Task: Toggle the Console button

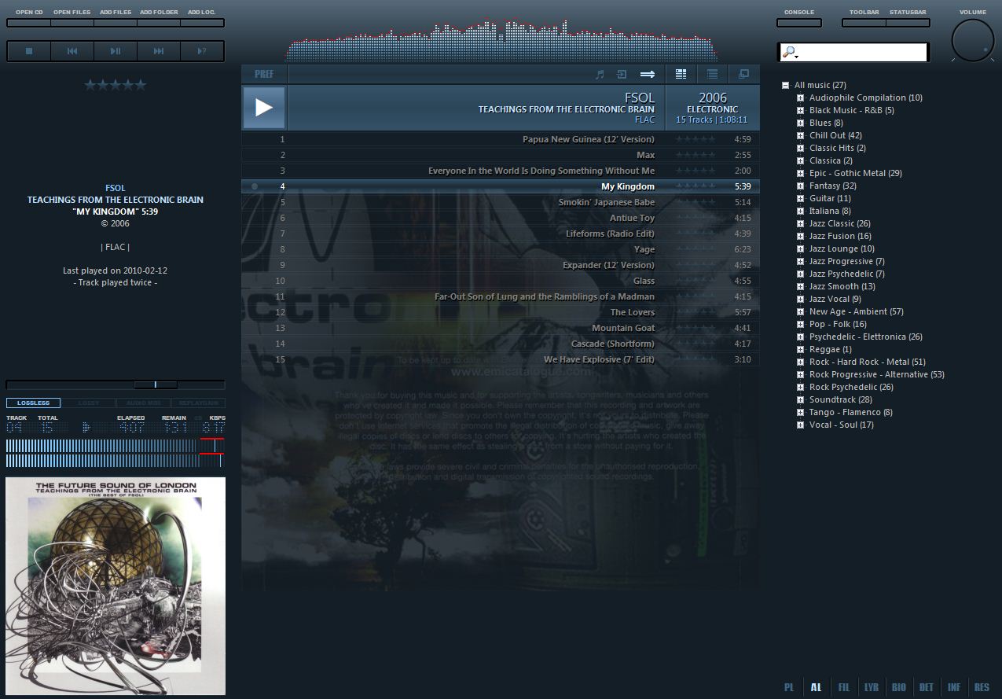Action: click(800, 23)
